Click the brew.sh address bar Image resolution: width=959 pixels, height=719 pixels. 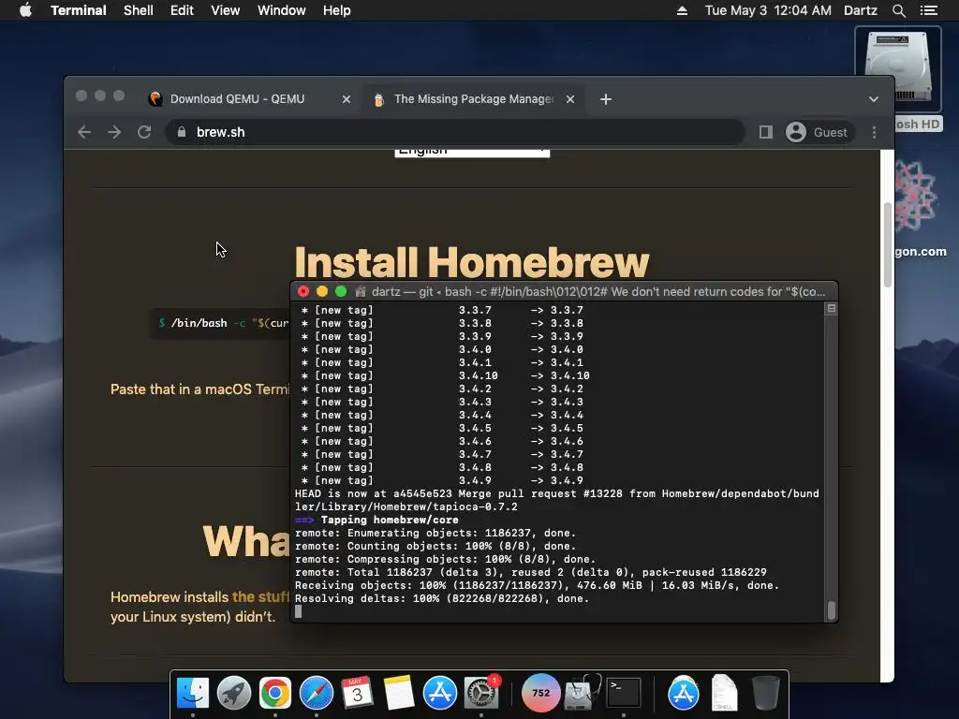[x=455, y=132]
